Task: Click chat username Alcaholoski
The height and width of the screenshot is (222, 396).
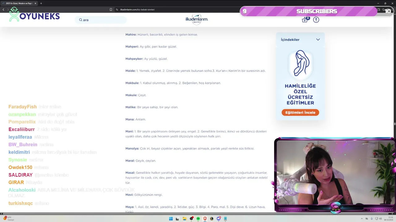Action: tap(22, 190)
